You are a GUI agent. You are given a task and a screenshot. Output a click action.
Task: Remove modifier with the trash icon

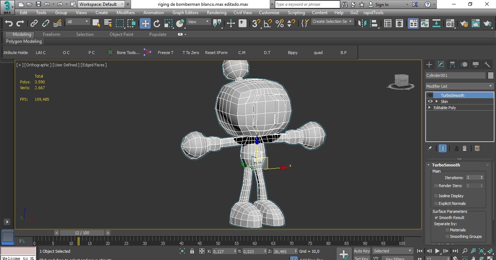tap(464, 148)
